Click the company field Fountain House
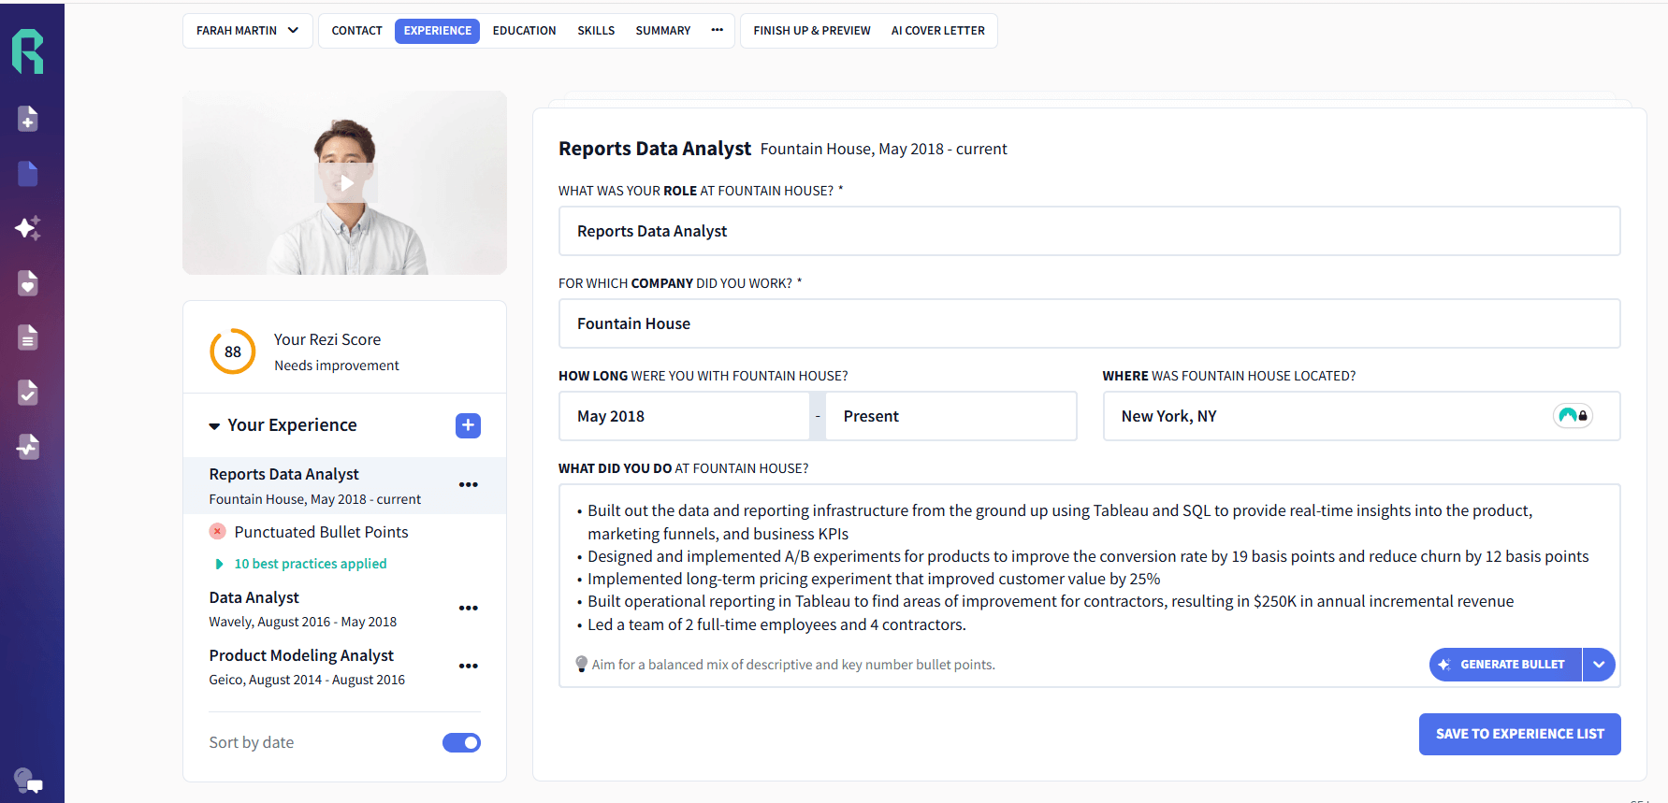The height and width of the screenshot is (803, 1668). point(1089,323)
